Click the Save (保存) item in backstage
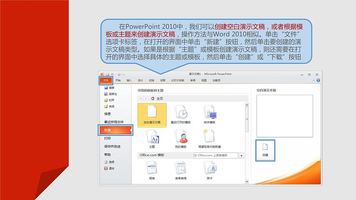 tap(109, 88)
